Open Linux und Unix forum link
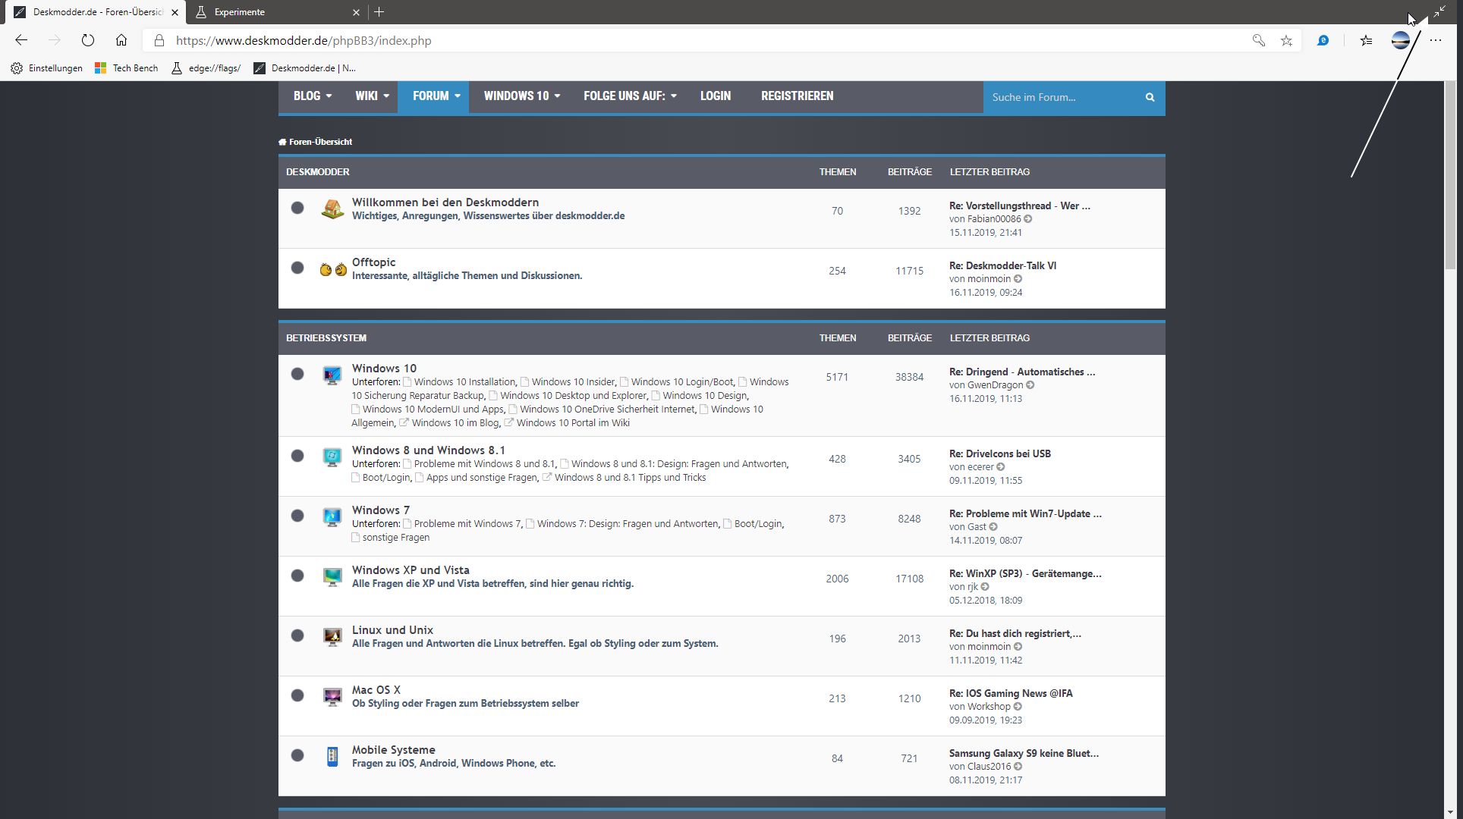Viewport: 1463px width, 819px height. (x=392, y=630)
